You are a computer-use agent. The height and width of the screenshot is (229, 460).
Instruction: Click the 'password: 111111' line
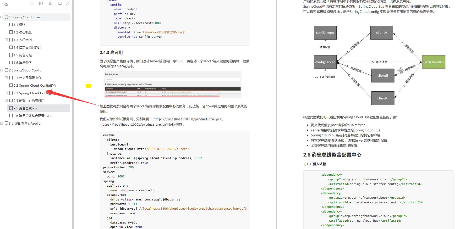click(125, 204)
